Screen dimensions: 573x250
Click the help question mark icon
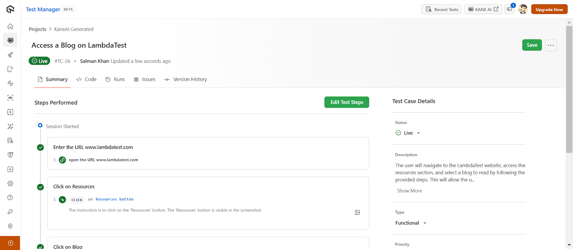point(10,197)
